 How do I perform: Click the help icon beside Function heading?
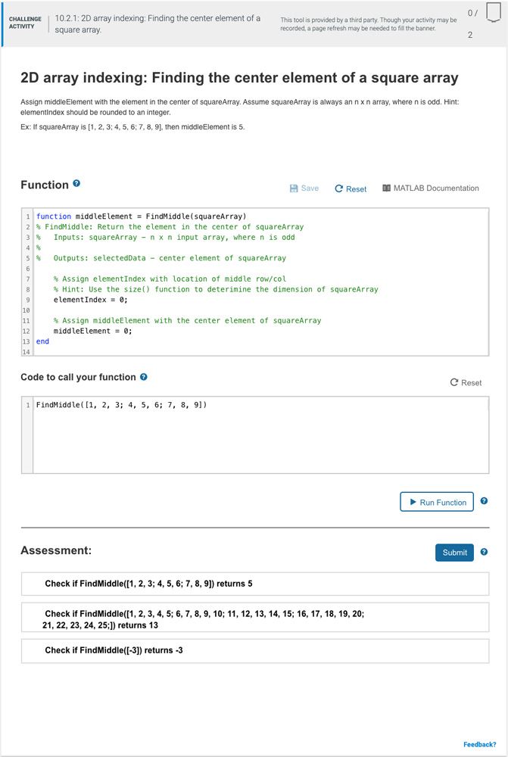tap(76, 184)
